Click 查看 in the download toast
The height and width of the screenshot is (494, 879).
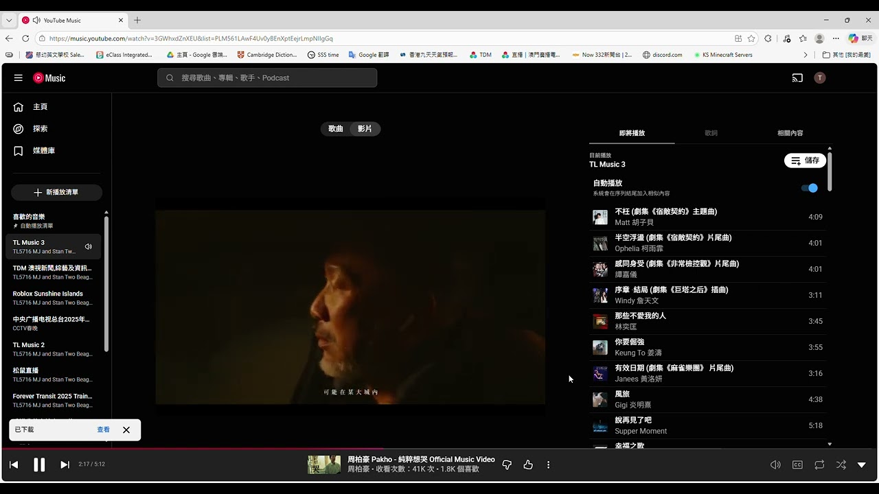click(103, 430)
